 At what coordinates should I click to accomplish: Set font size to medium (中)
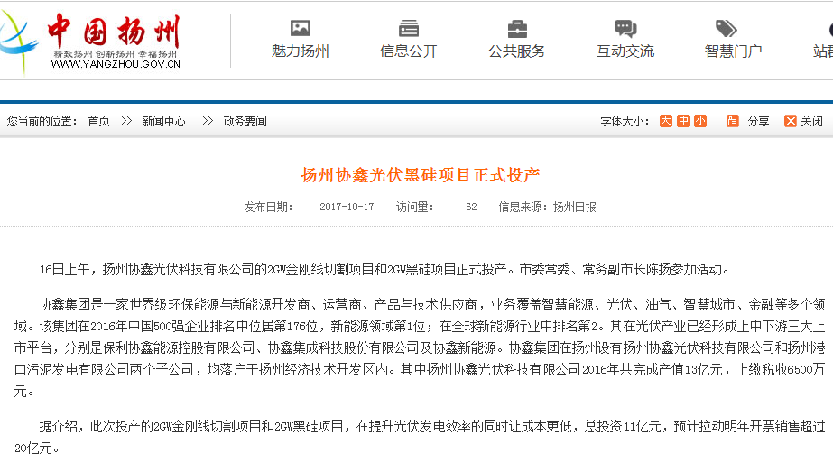pyautogui.click(x=683, y=121)
